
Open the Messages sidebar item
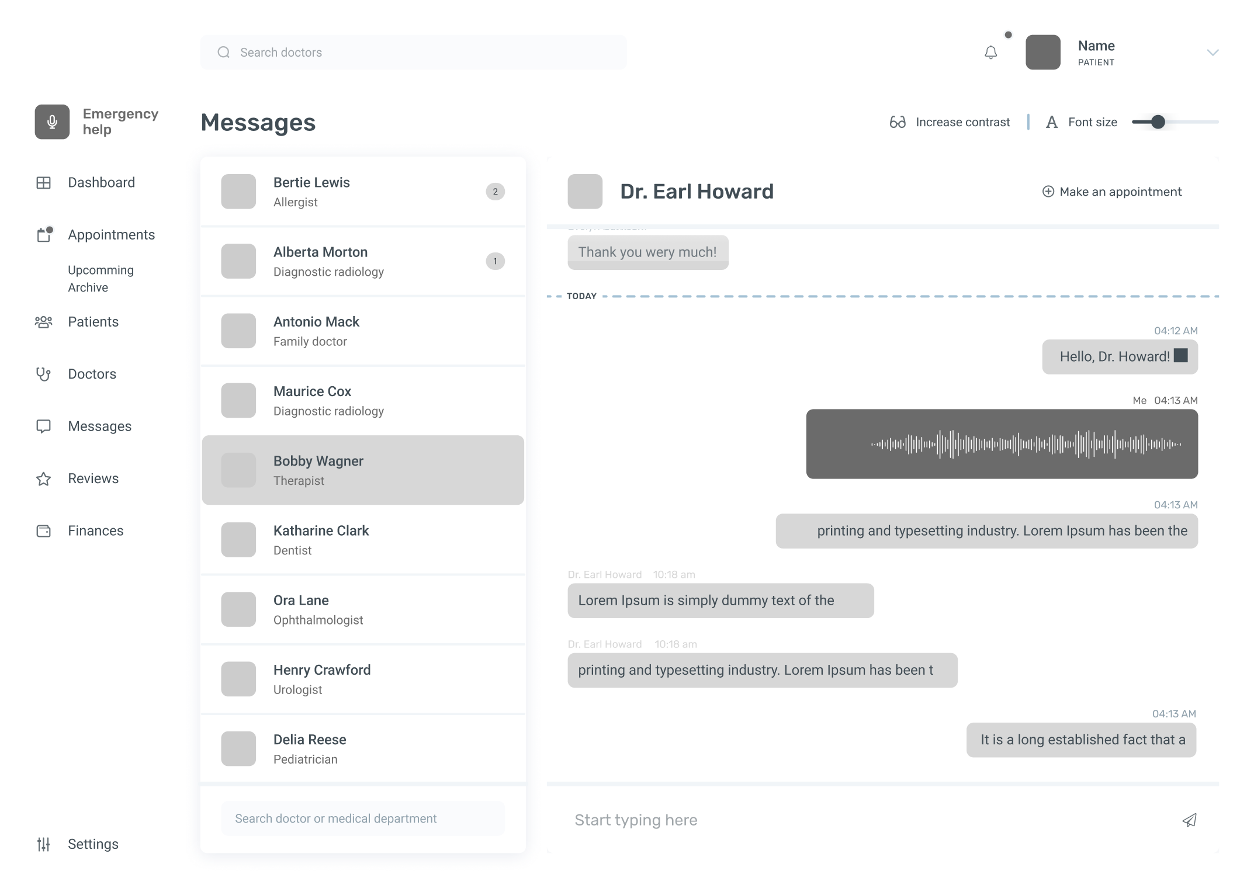pyautogui.click(x=99, y=426)
